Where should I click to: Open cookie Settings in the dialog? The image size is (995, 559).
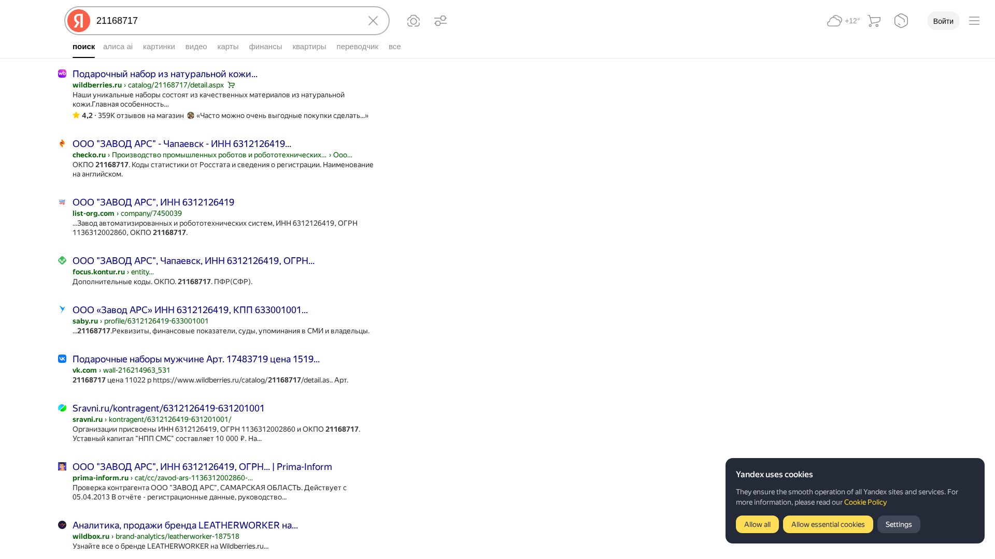(x=898, y=524)
